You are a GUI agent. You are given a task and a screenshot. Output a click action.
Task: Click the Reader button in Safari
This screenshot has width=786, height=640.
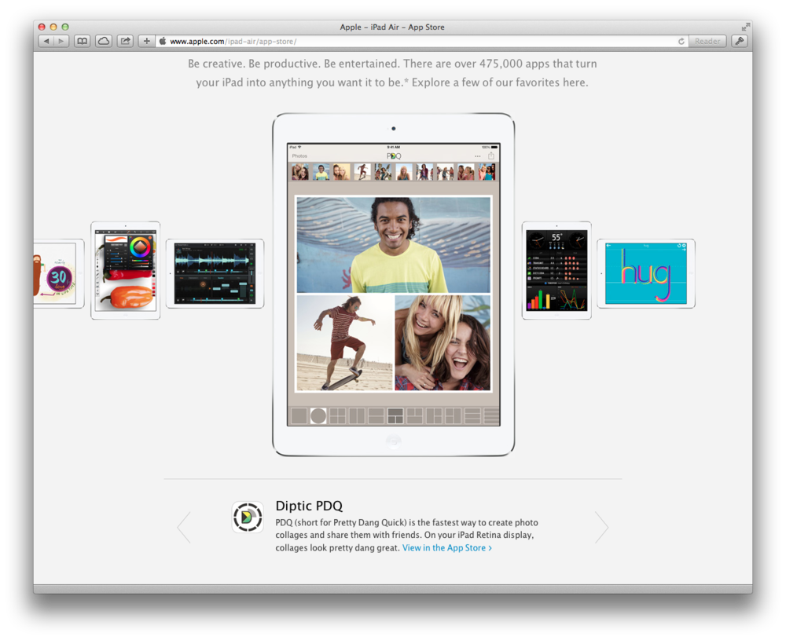coord(707,40)
